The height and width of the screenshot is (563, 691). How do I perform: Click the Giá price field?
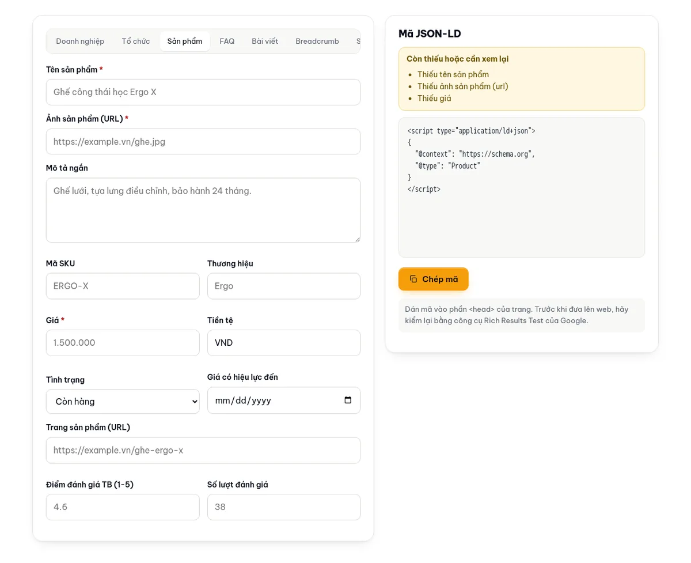pyautogui.click(x=123, y=343)
